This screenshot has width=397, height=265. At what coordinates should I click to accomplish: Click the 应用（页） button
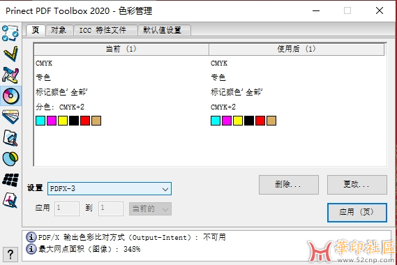pyautogui.click(x=357, y=213)
